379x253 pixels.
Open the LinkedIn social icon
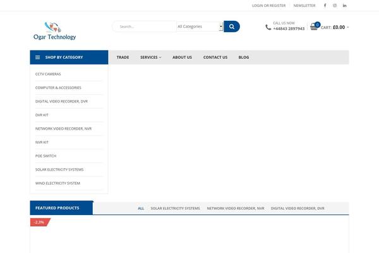coord(344,6)
